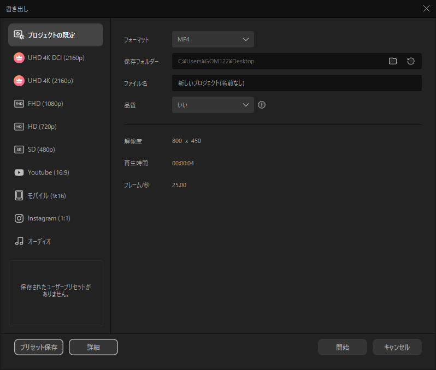Click the プリセット保存 button
This screenshot has height=370, width=436.
click(x=39, y=347)
